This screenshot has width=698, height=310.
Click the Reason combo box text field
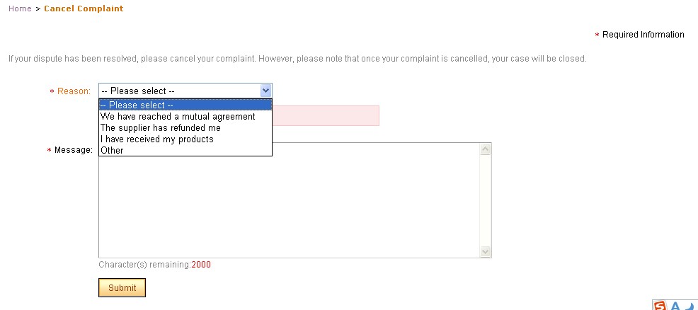click(x=180, y=91)
